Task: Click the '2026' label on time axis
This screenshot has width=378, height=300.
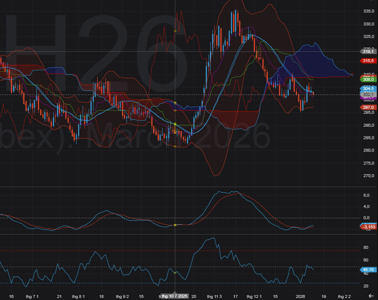Action: (x=301, y=296)
